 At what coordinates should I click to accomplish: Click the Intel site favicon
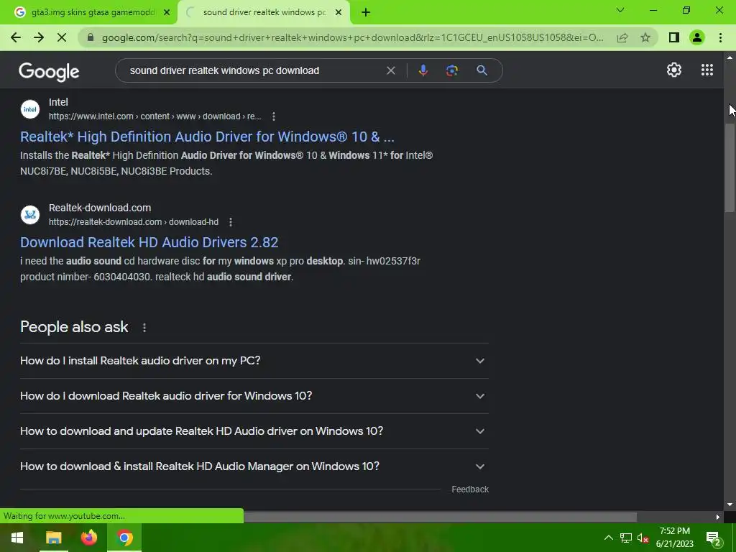30,109
